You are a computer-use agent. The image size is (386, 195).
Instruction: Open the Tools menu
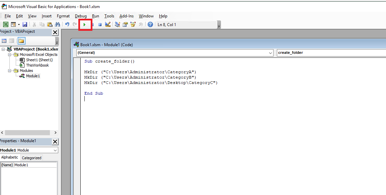click(109, 16)
